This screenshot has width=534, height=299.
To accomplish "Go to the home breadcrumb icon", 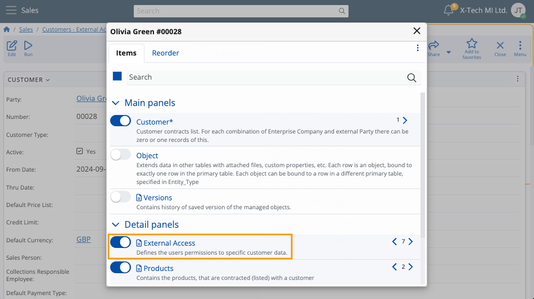I will pos(7,29).
